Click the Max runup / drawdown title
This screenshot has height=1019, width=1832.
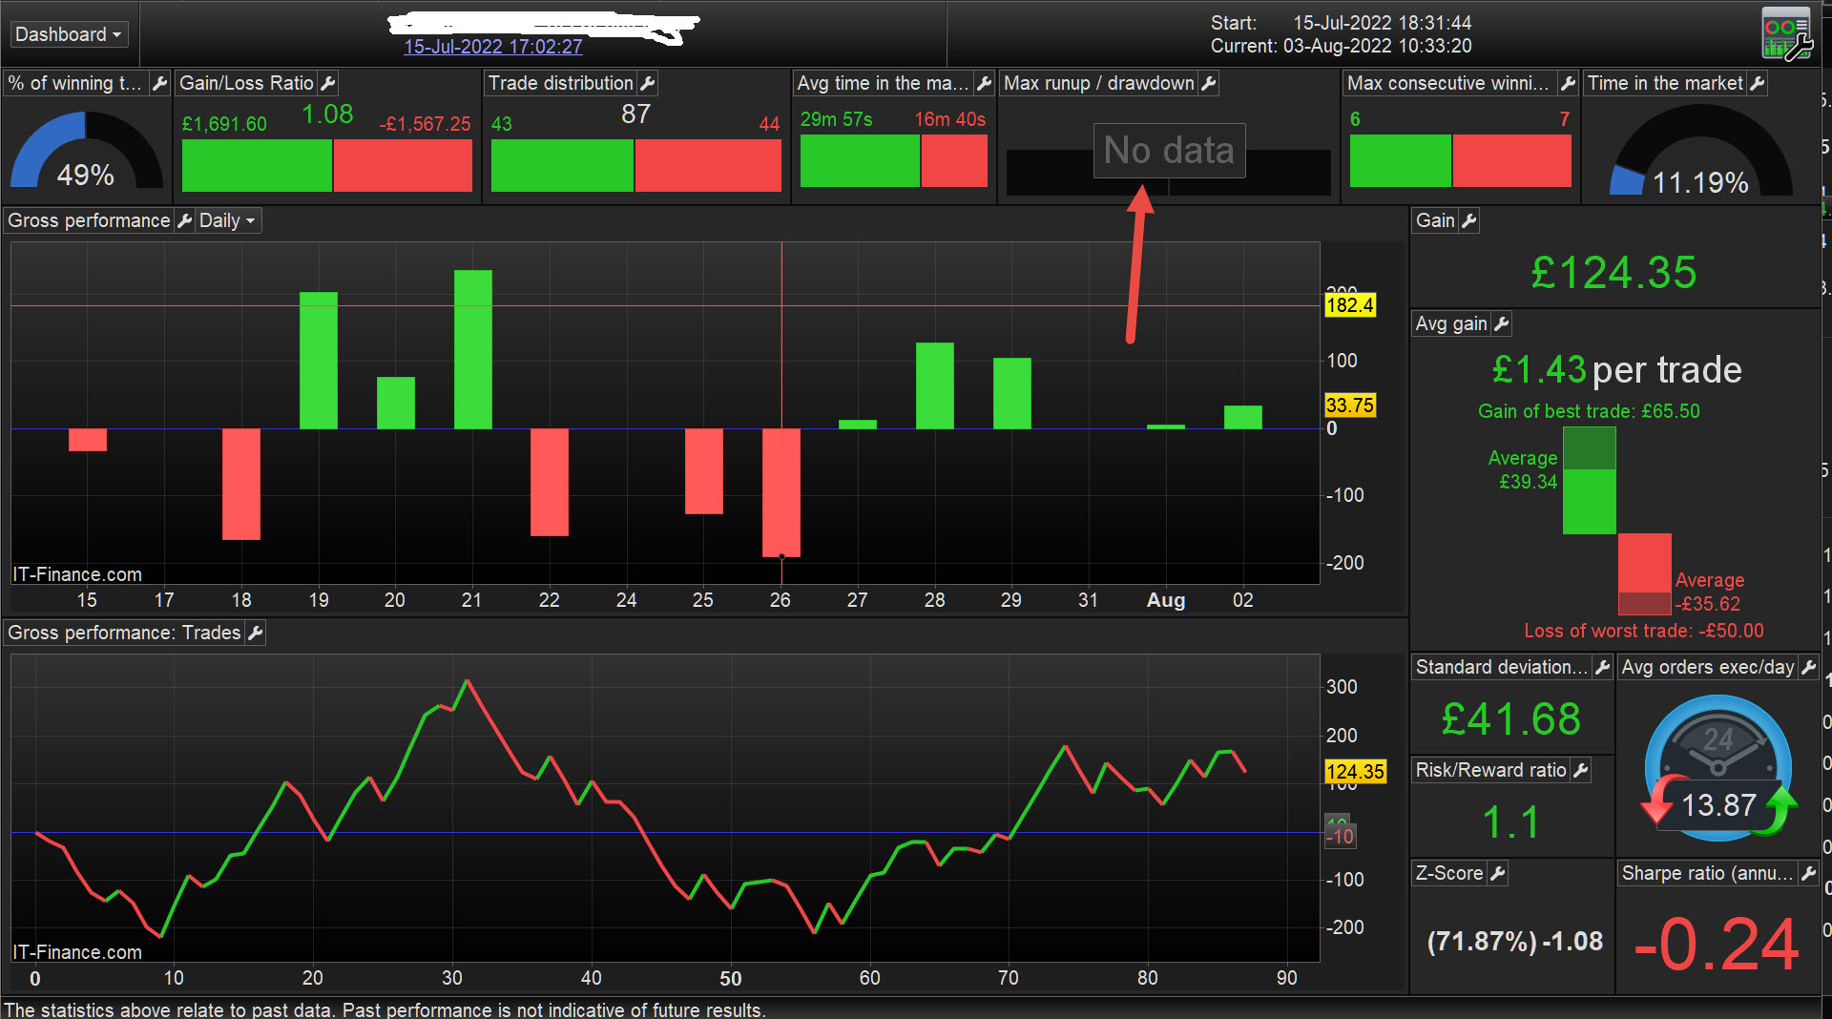1099,83
